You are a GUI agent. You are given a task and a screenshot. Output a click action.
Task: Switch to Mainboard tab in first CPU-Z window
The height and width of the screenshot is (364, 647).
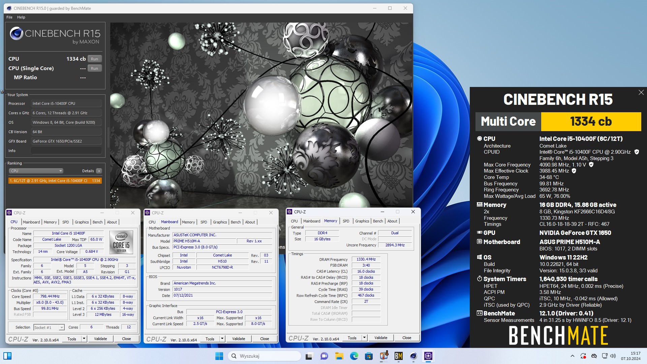(x=31, y=222)
